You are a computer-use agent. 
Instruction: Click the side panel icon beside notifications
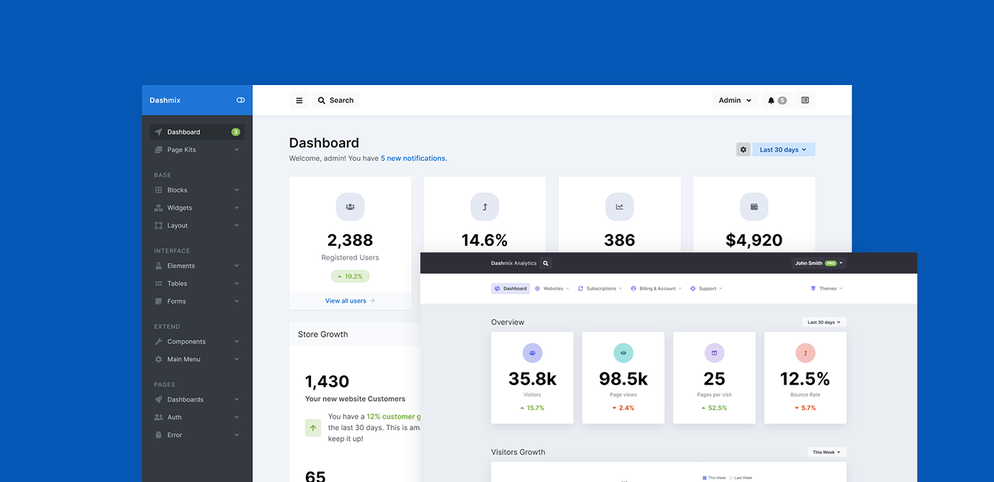(x=804, y=101)
